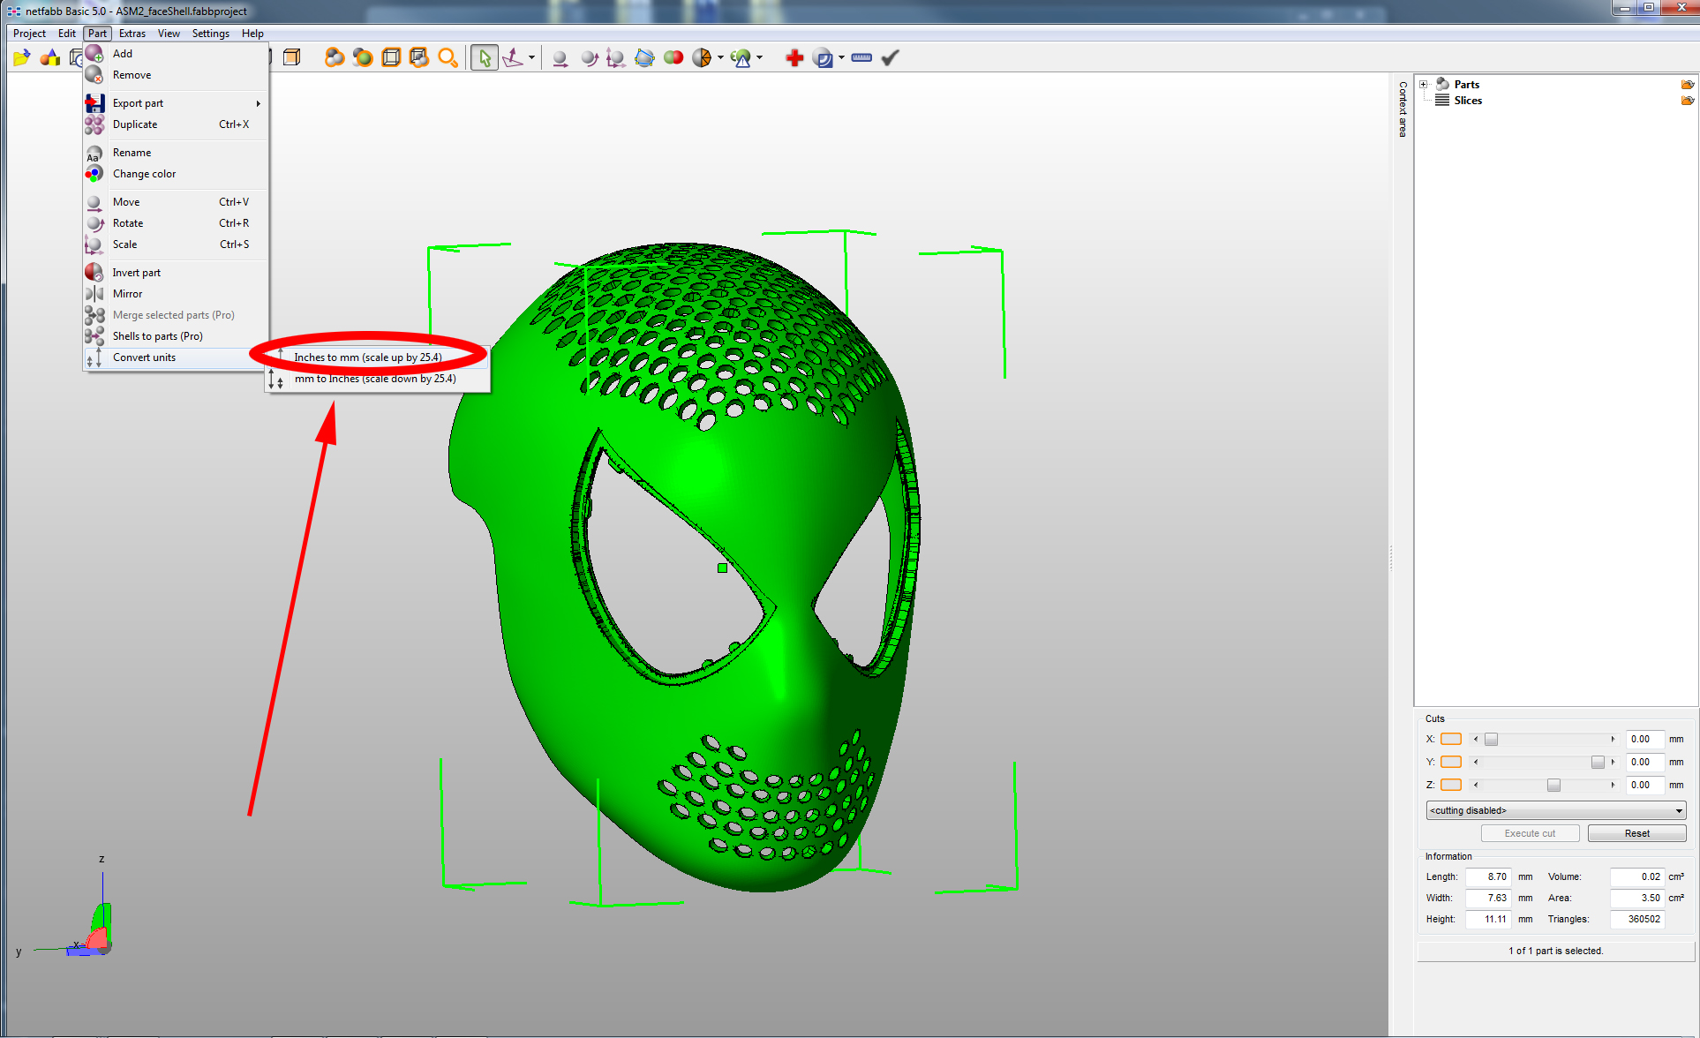
Task: Open the Project menu
Action: (x=29, y=34)
